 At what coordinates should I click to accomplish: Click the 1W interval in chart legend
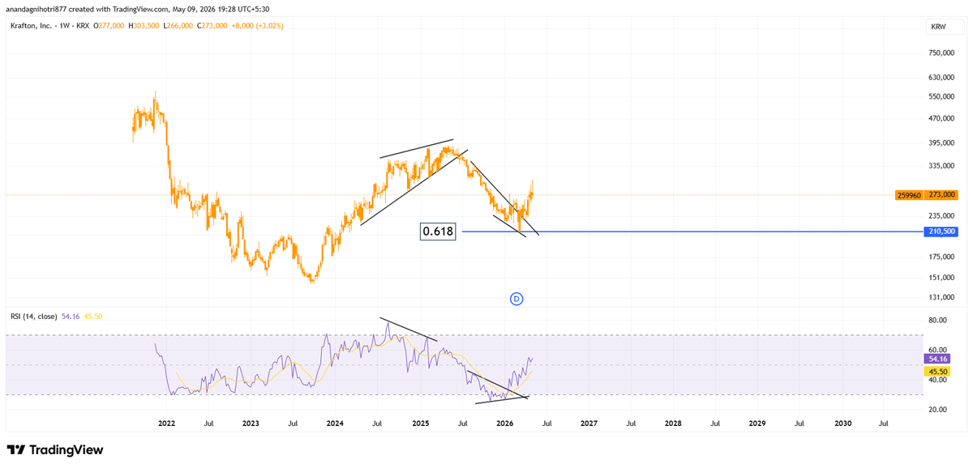coord(66,26)
